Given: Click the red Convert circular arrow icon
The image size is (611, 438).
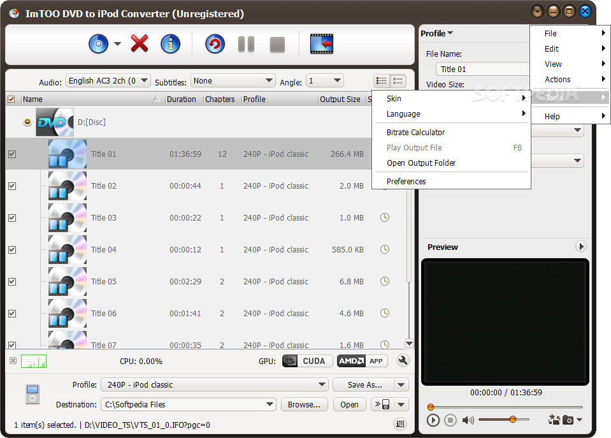Looking at the screenshot, I should (x=215, y=44).
